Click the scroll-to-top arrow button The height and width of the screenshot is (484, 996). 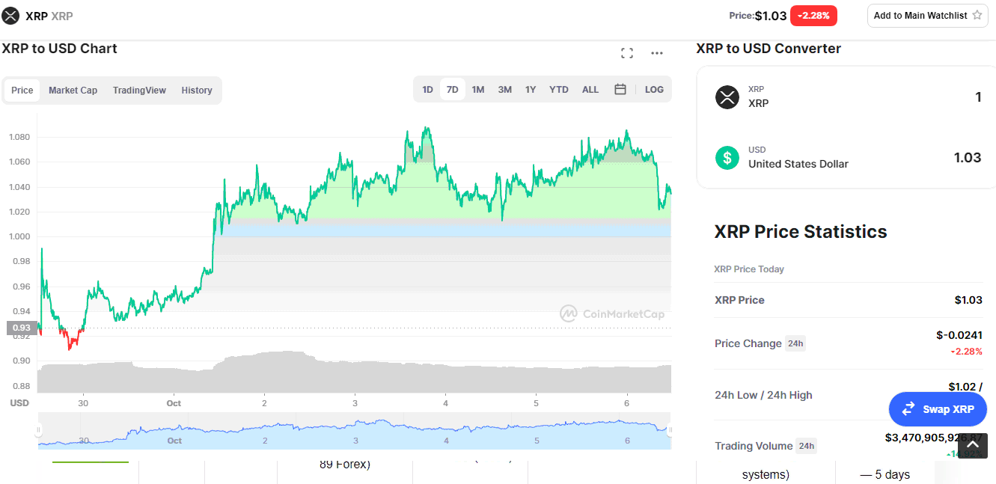coord(973,445)
